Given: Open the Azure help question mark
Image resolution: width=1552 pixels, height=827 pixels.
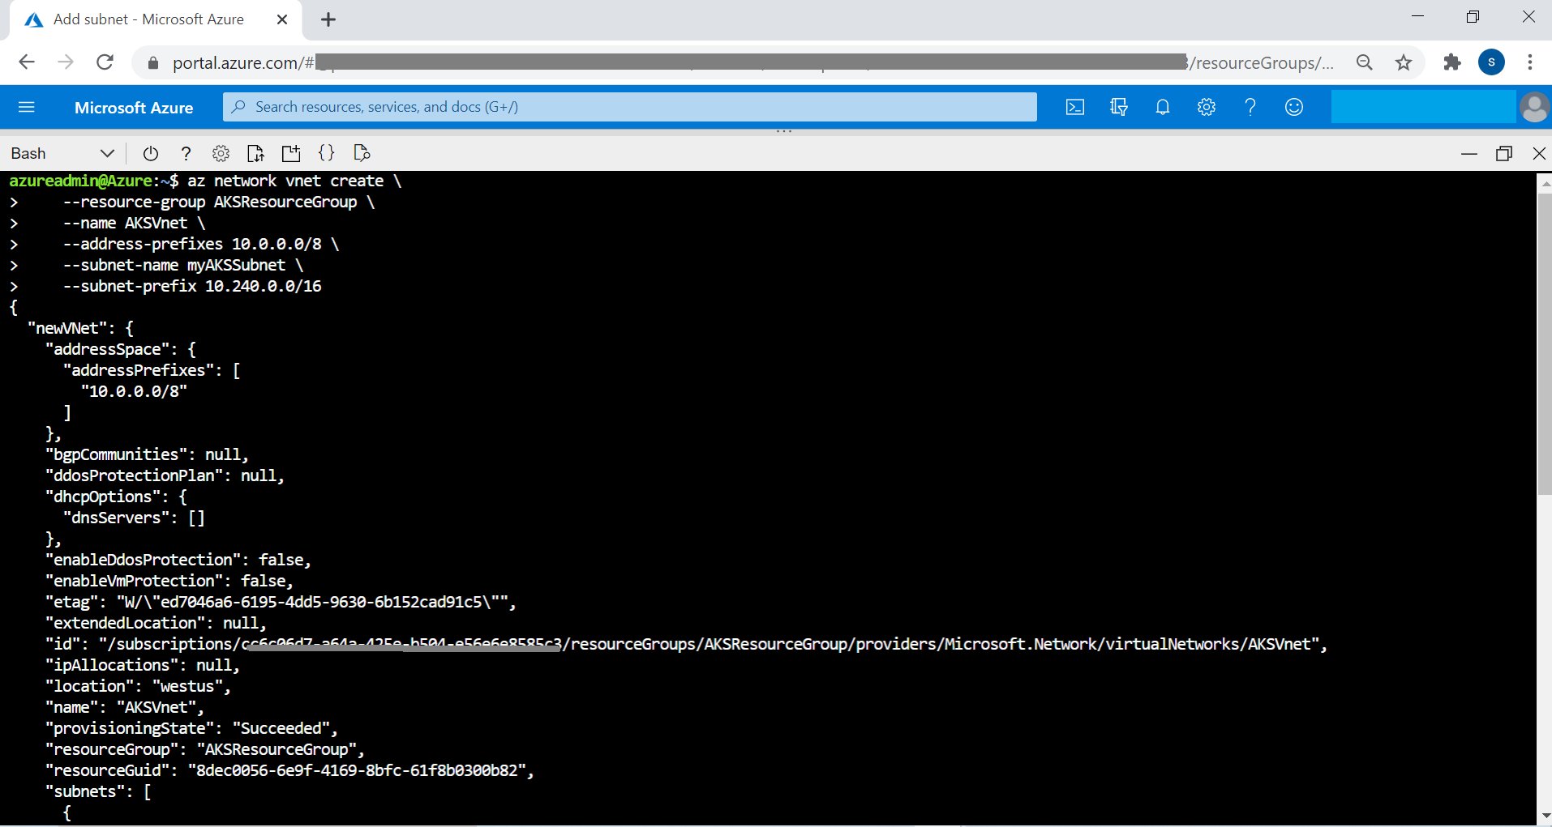Looking at the screenshot, I should (x=1250, y=107).
